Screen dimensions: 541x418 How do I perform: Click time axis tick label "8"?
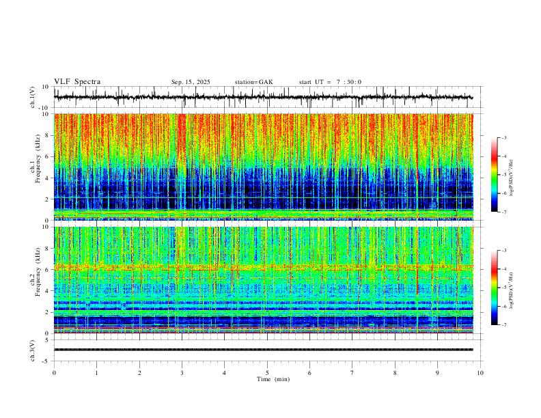tap(395, 373)
